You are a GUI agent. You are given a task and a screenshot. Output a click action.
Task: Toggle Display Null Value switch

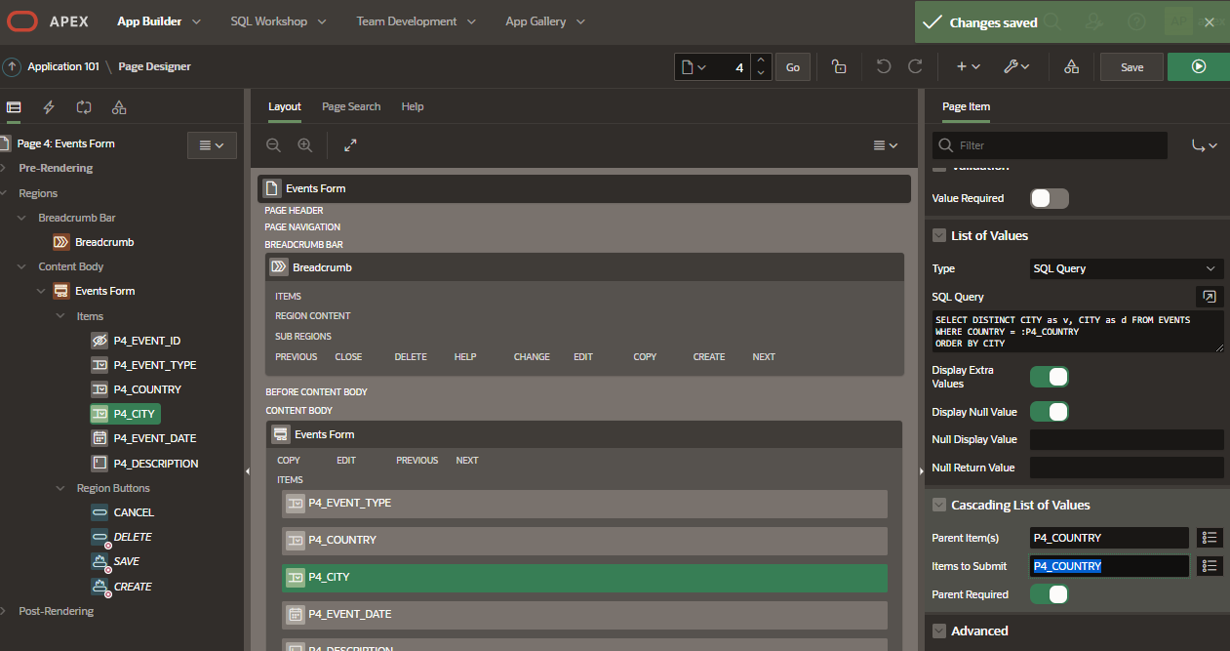click(x=1050, y=412)
